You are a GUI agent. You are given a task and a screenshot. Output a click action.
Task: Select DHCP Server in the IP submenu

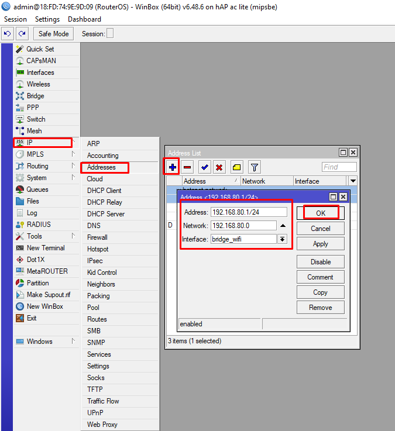[x=120, y=214]
